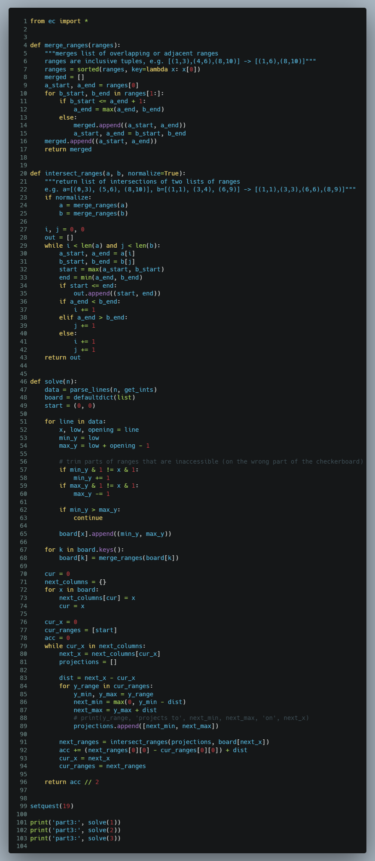This screenshot has height=861, width=375.
Task: Click 'board = defaultdict(list)' line
Action: point(90,397)
